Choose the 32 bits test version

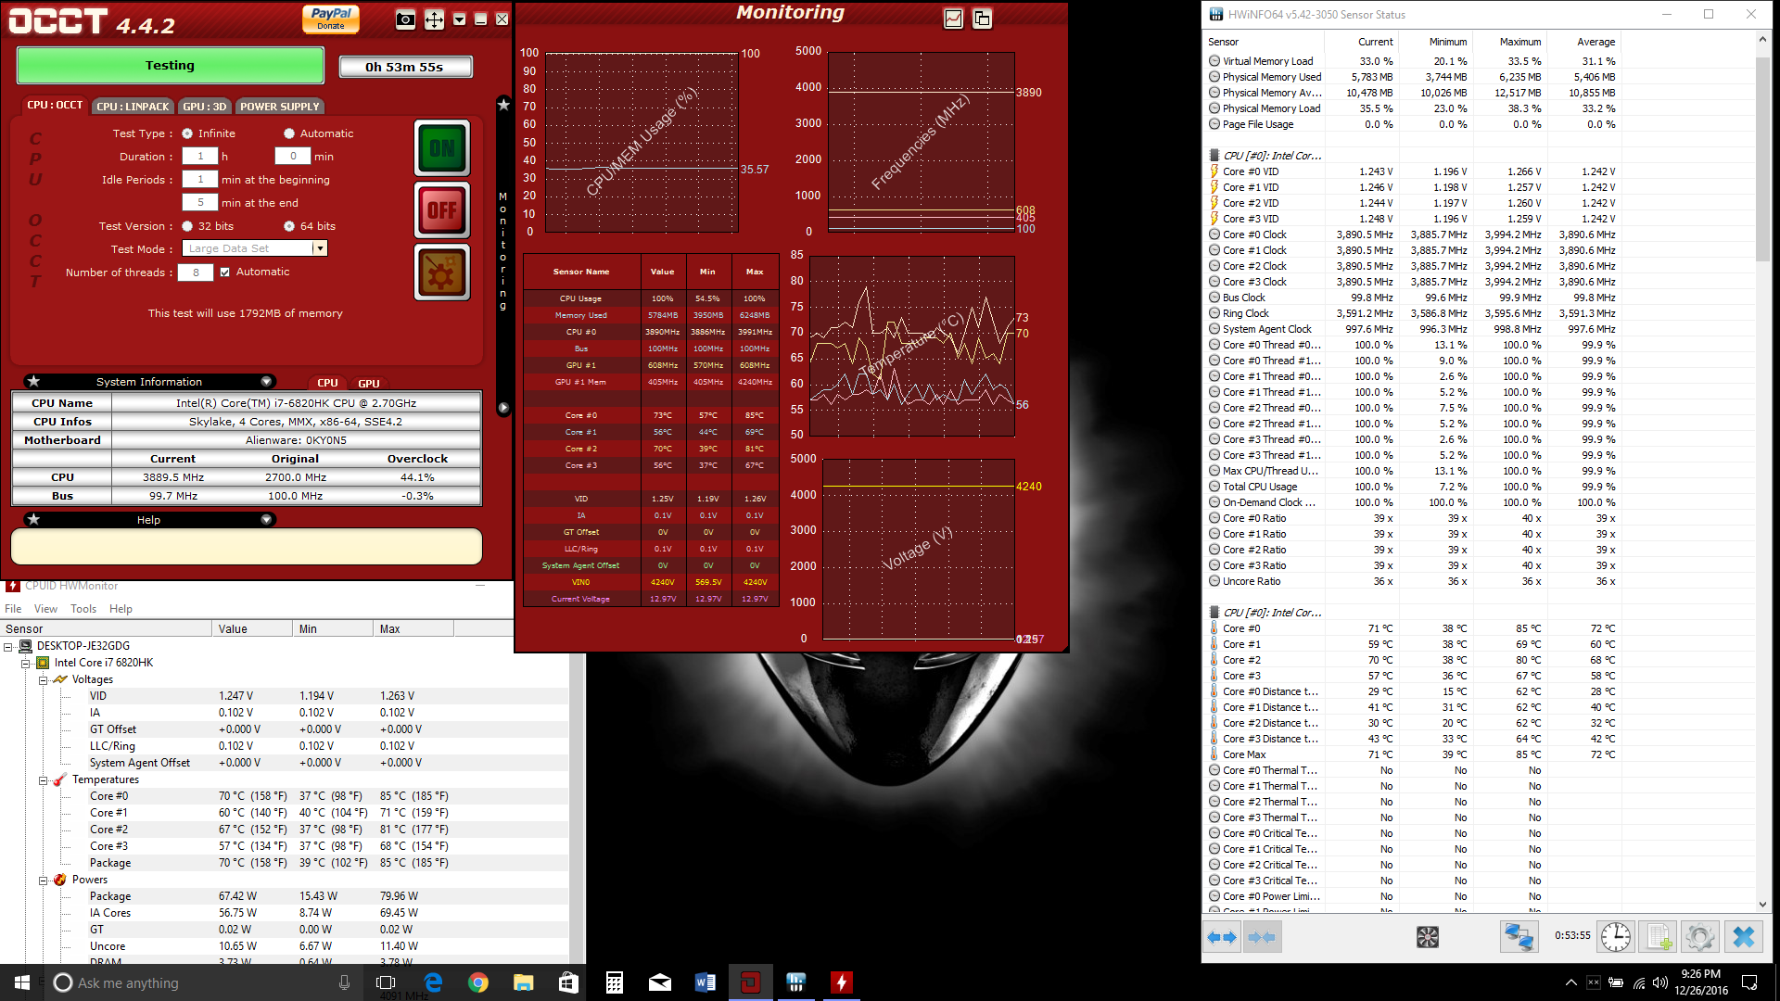coord(187,226)
